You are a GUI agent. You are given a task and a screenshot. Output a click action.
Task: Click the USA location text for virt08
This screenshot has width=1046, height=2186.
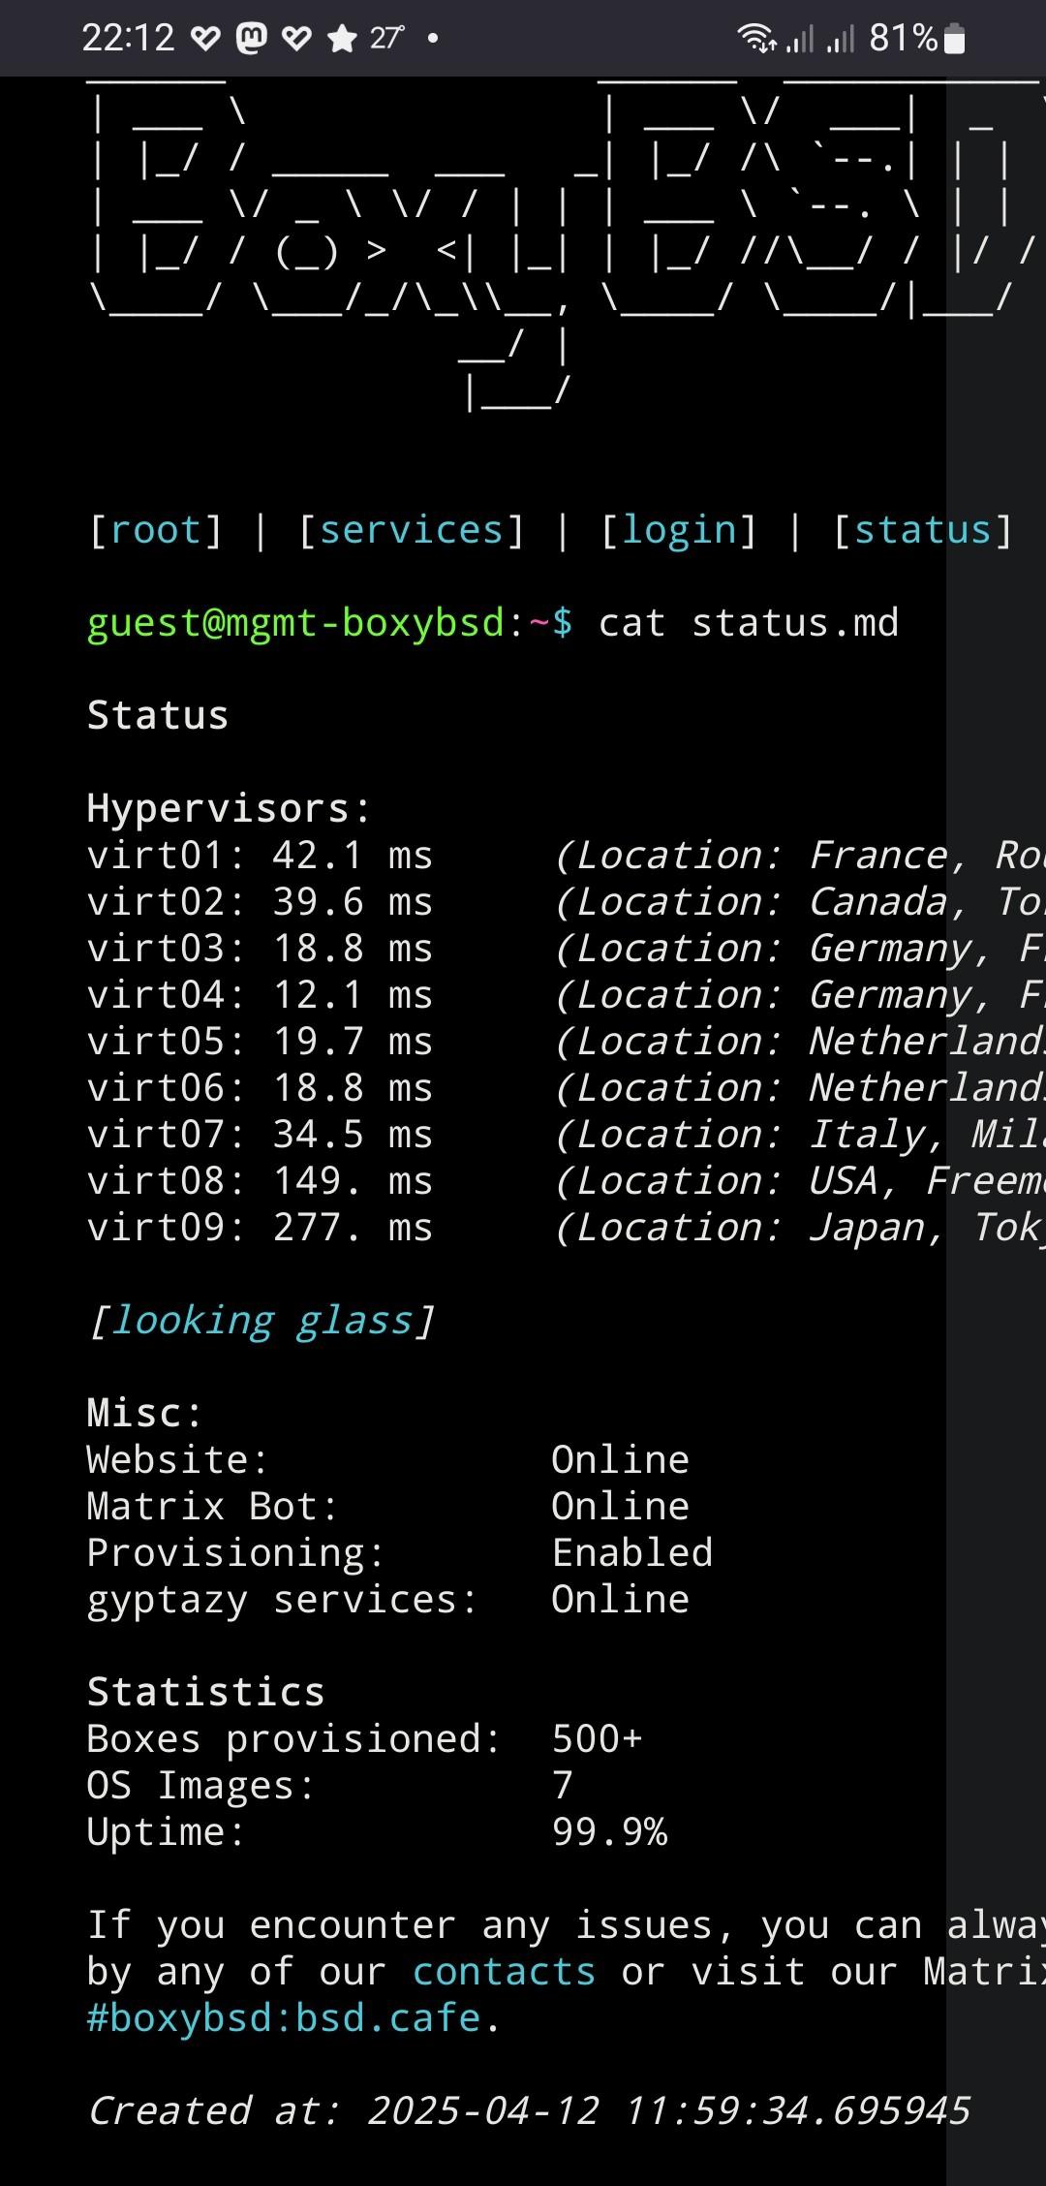(800, 1181)
